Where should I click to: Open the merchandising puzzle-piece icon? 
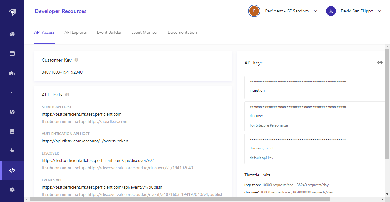[x=12, y=73]
